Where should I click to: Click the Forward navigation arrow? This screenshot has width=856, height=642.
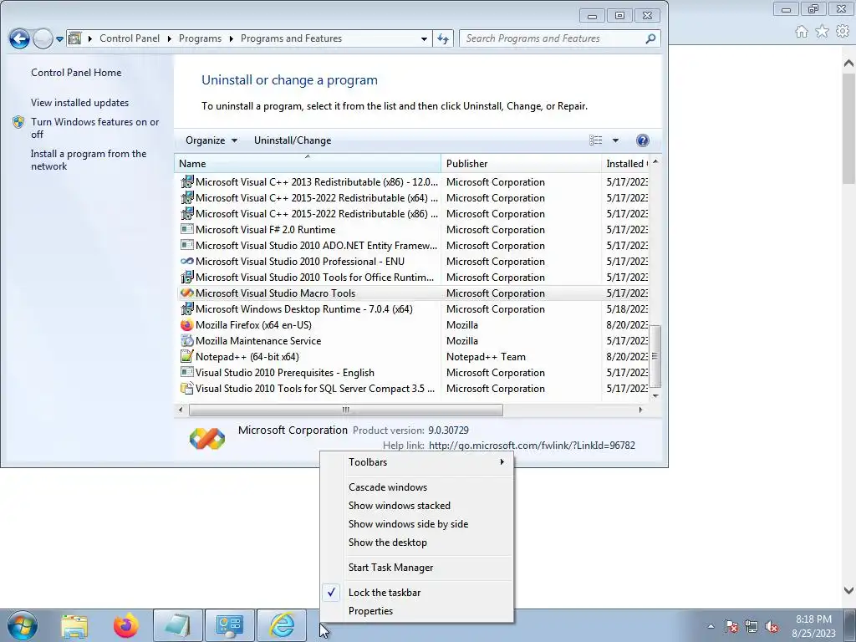[x=43, y=38]
